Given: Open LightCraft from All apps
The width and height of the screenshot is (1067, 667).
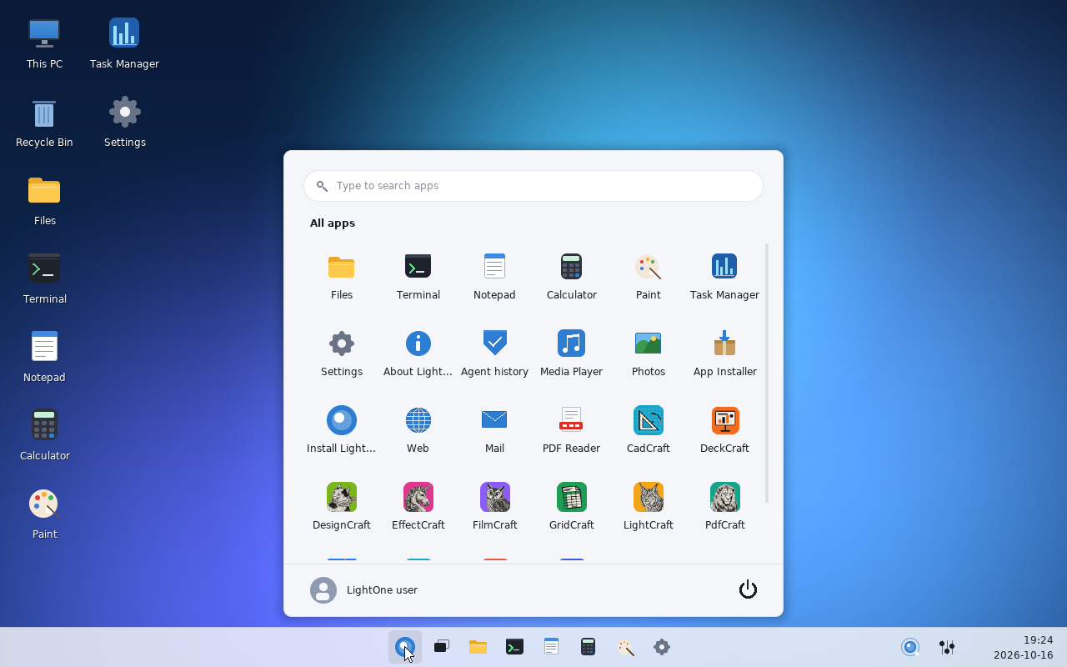Looking at the screenshot, I should click(648, 506).
